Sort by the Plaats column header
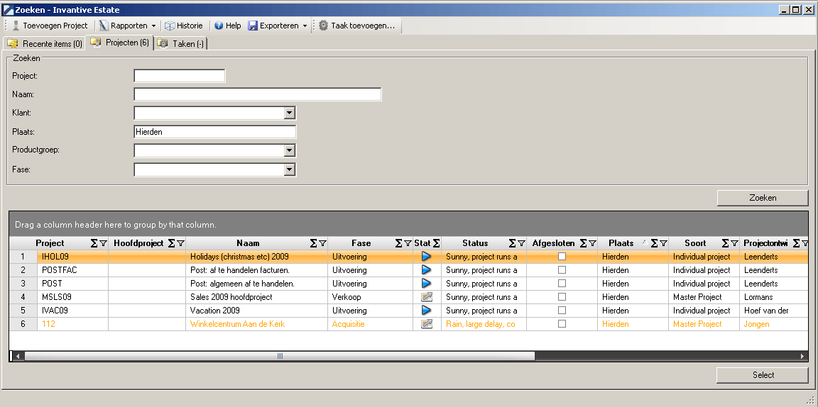818x407 pixels. click(x=621, y=243)
